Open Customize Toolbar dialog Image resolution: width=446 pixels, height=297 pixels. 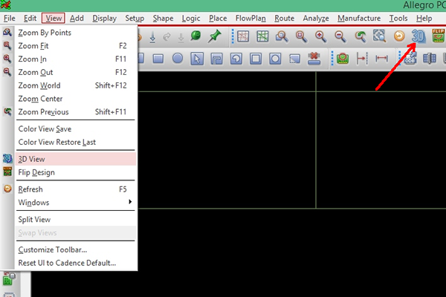tap(76, 249)
